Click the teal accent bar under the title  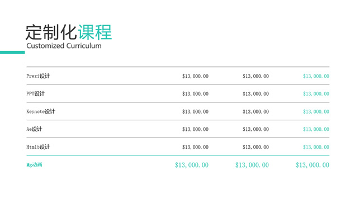click(x=12, y=52)
